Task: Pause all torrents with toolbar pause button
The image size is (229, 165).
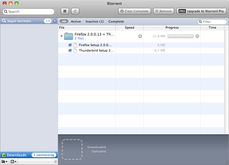Action: 65,11
